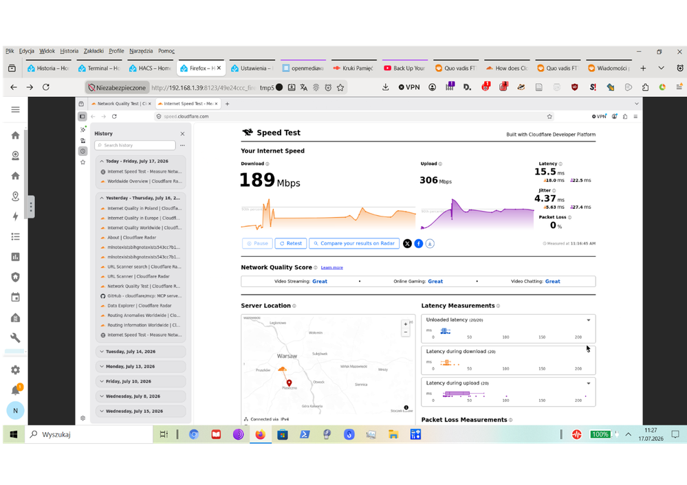Share results on Facebook icon
This screenshot has height=485, width=687.
click(419, 243)
